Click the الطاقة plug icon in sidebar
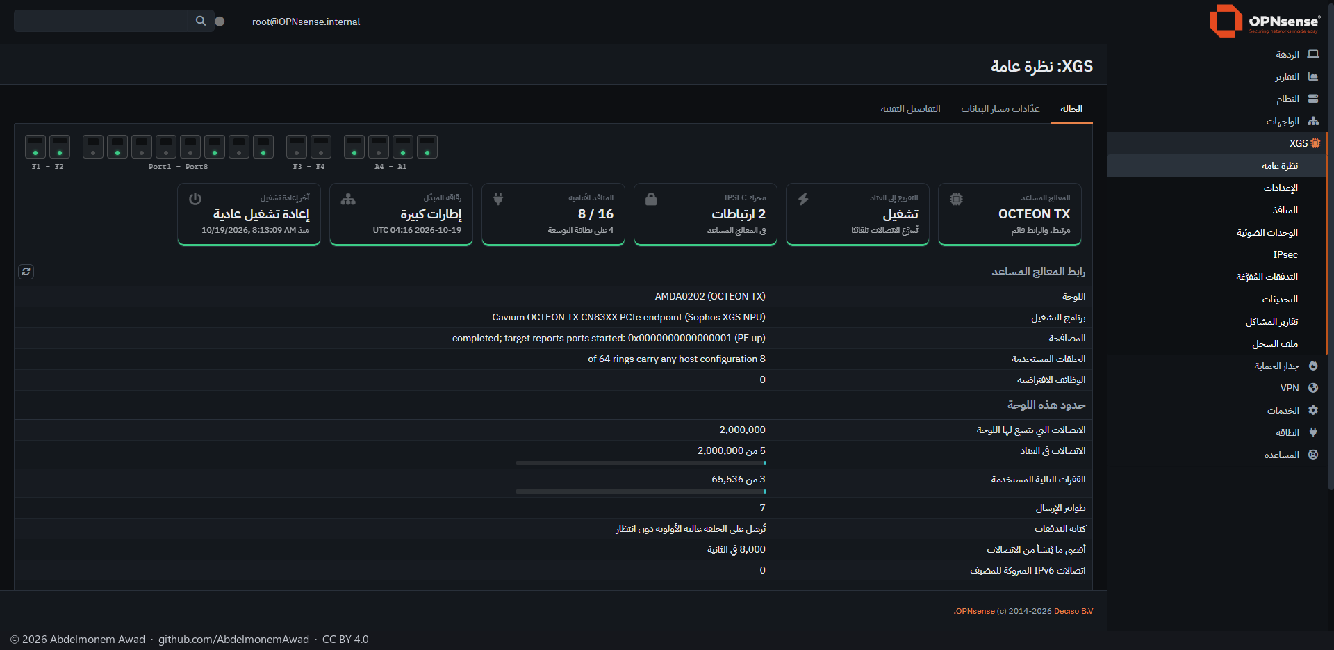The width and height of the screenshot is (1334, 650). [1313, 432]
